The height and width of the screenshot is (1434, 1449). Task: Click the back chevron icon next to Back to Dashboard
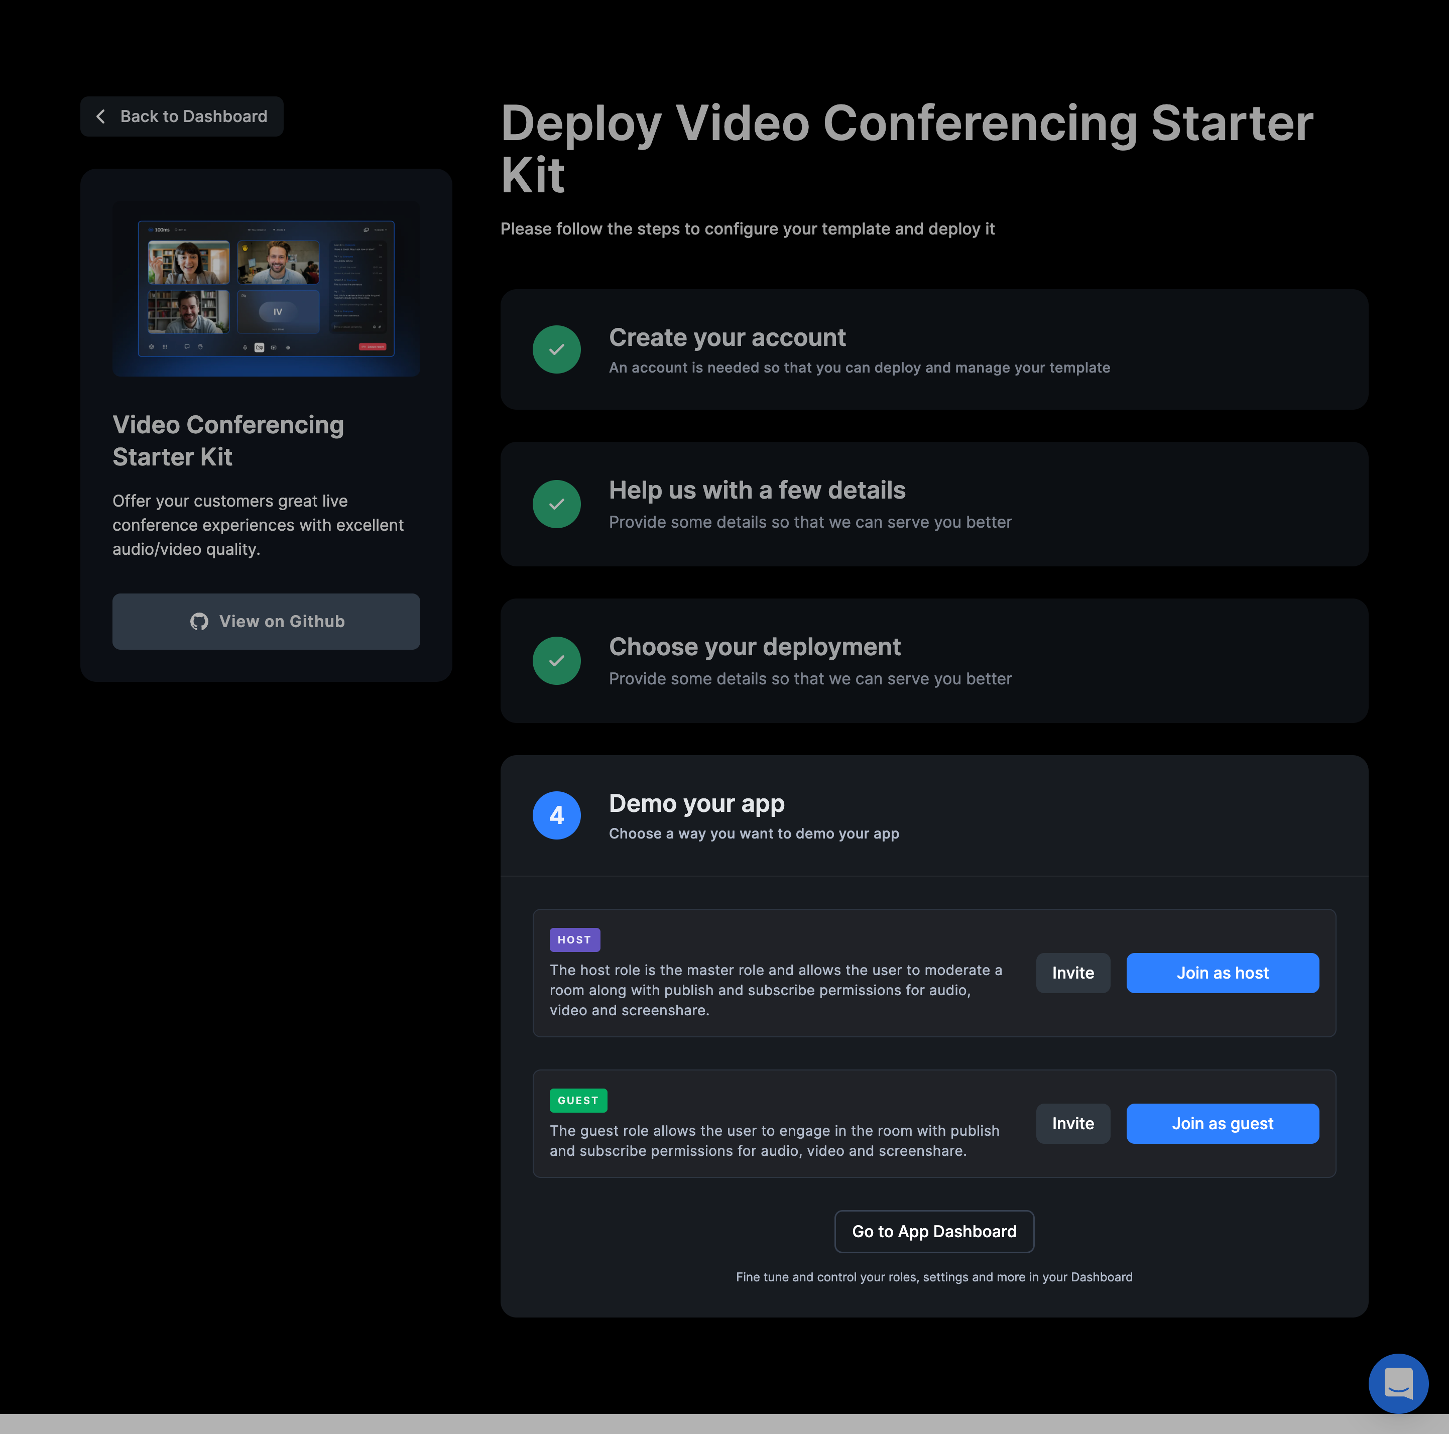pos(100,116)
